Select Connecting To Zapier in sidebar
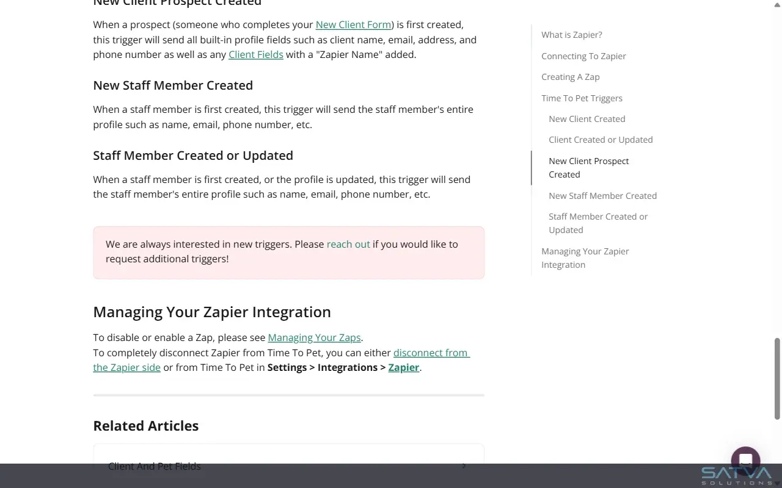The image size is (782, 488). pos(583,56)
